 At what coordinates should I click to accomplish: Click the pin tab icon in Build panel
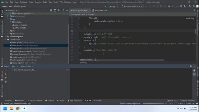pos(6,78)
